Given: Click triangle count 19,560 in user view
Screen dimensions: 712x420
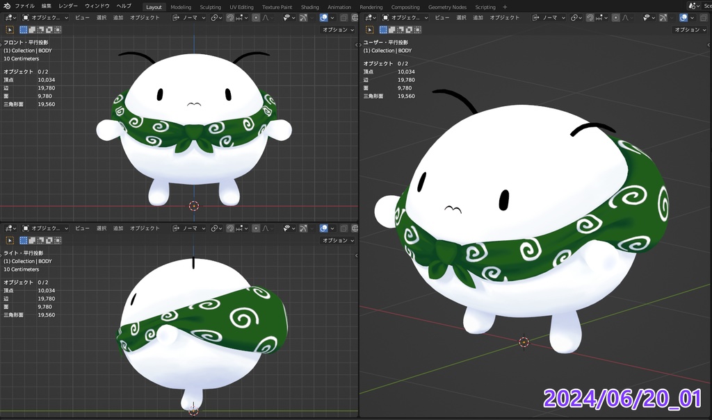Looking at the screenshot, I should pyautogui.click(x=406, y=96).
